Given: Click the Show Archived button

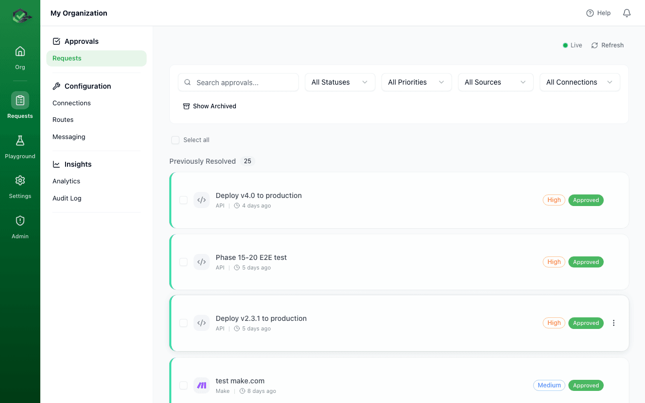Looking at the screenshot, I should pos(210,106).
